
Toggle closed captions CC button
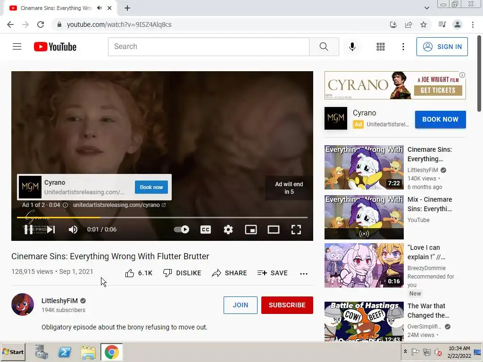[x=206, y=230]
